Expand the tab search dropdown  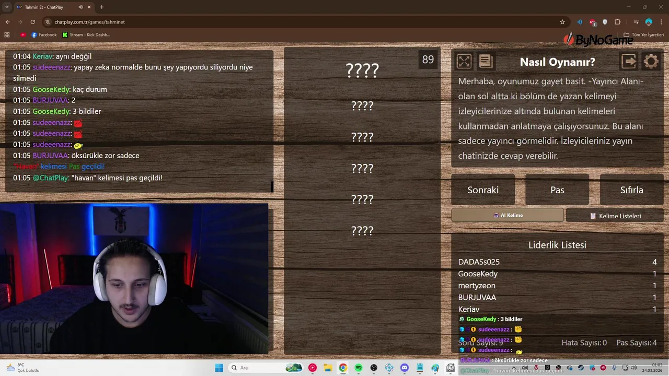click(x=7, y=7)
